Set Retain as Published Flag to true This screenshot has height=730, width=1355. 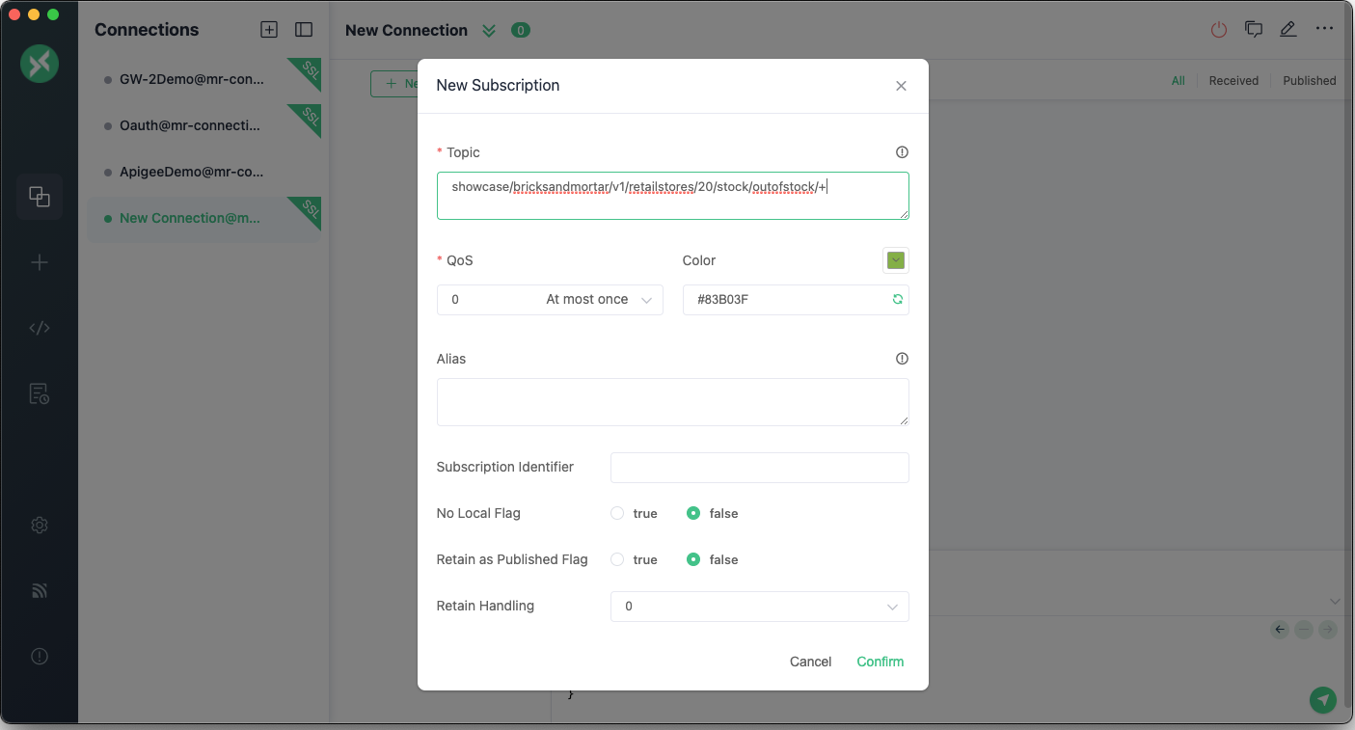click(617, 560)
